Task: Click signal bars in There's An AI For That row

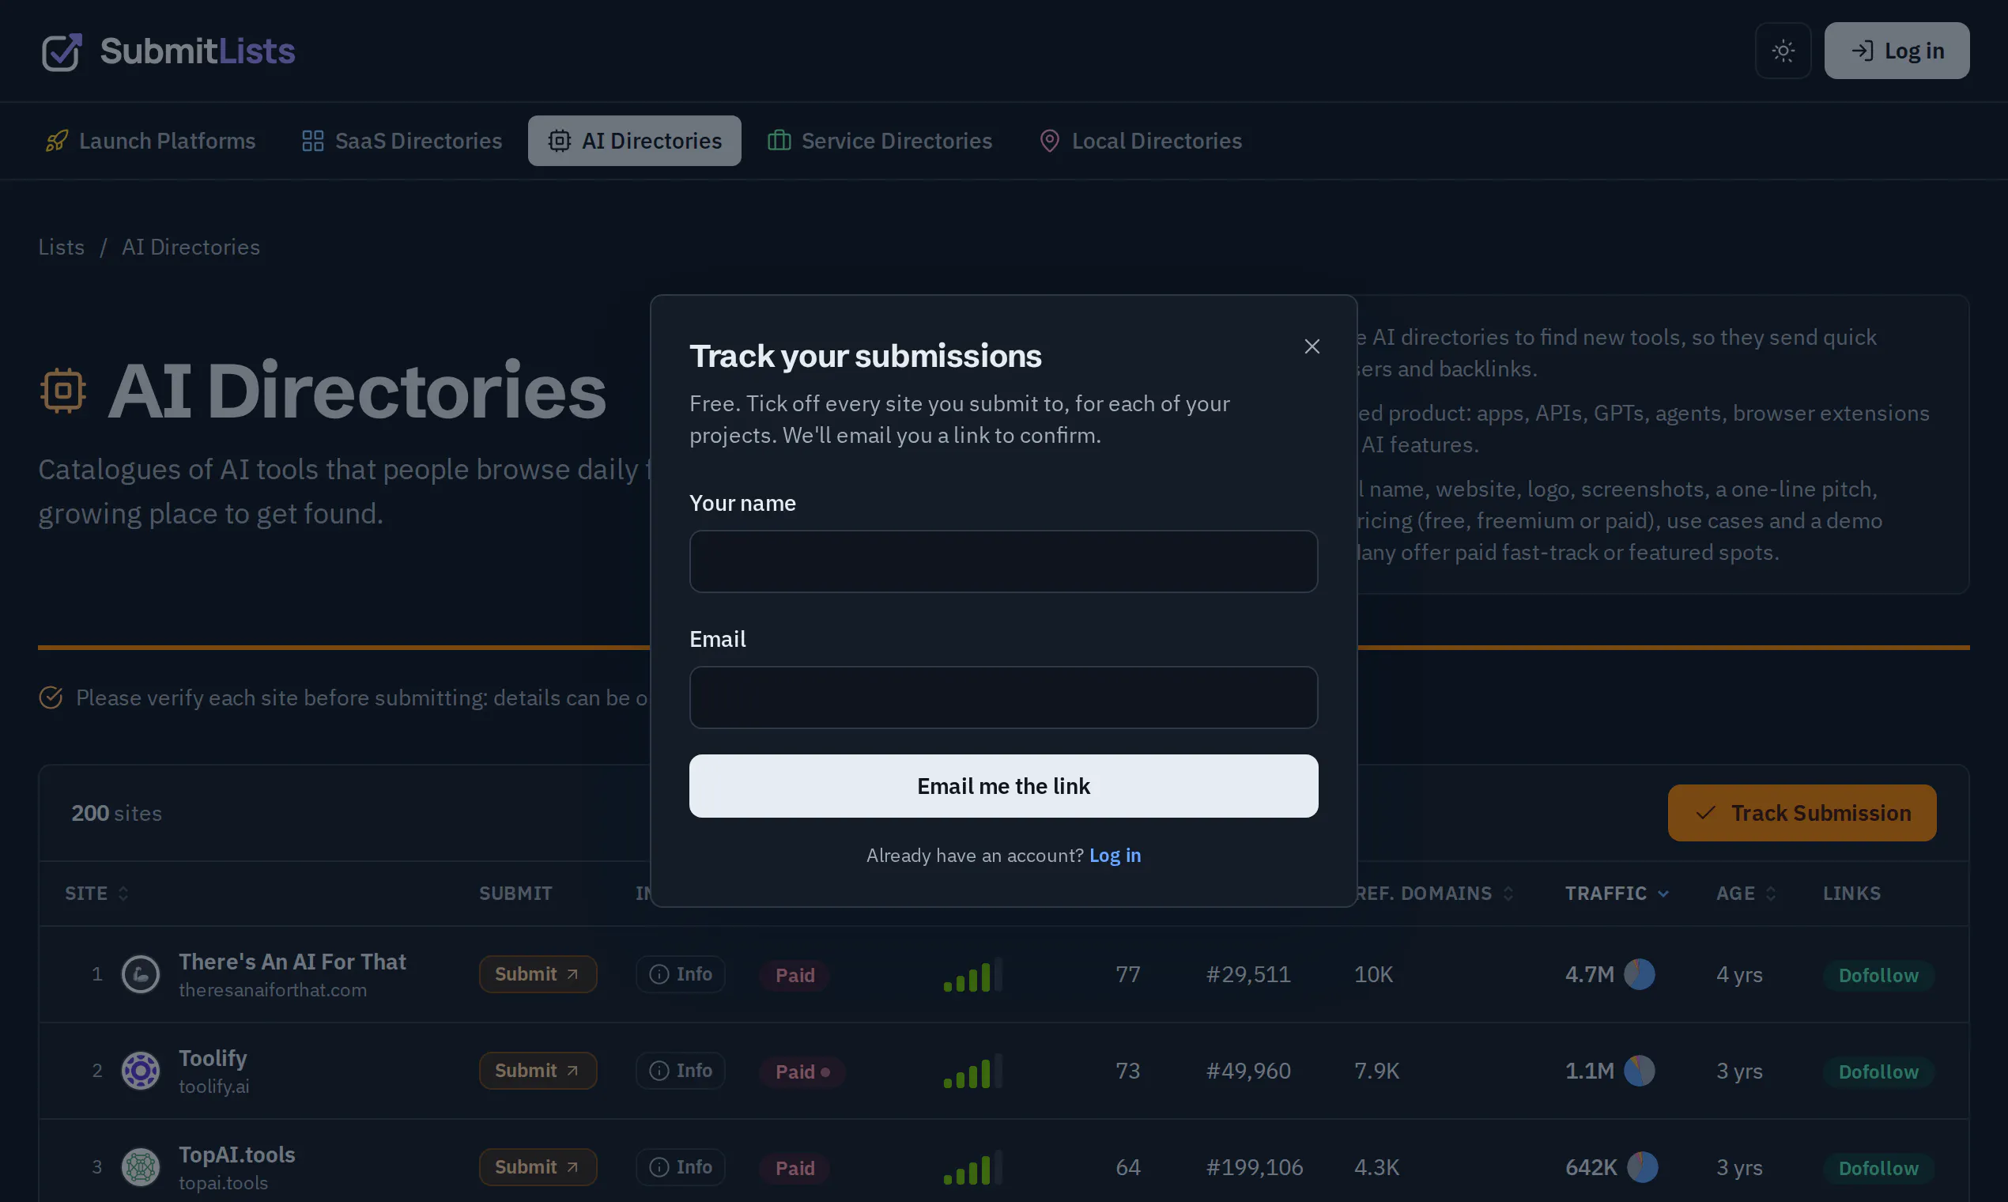Action: tap(973, 974)
